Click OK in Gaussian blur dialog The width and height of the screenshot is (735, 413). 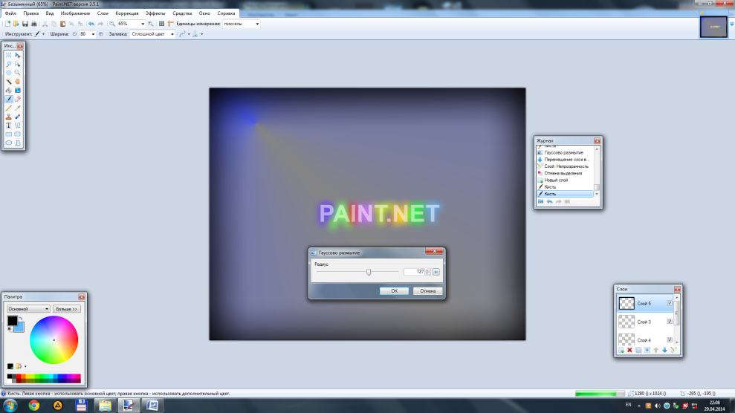tap(394, 290)
